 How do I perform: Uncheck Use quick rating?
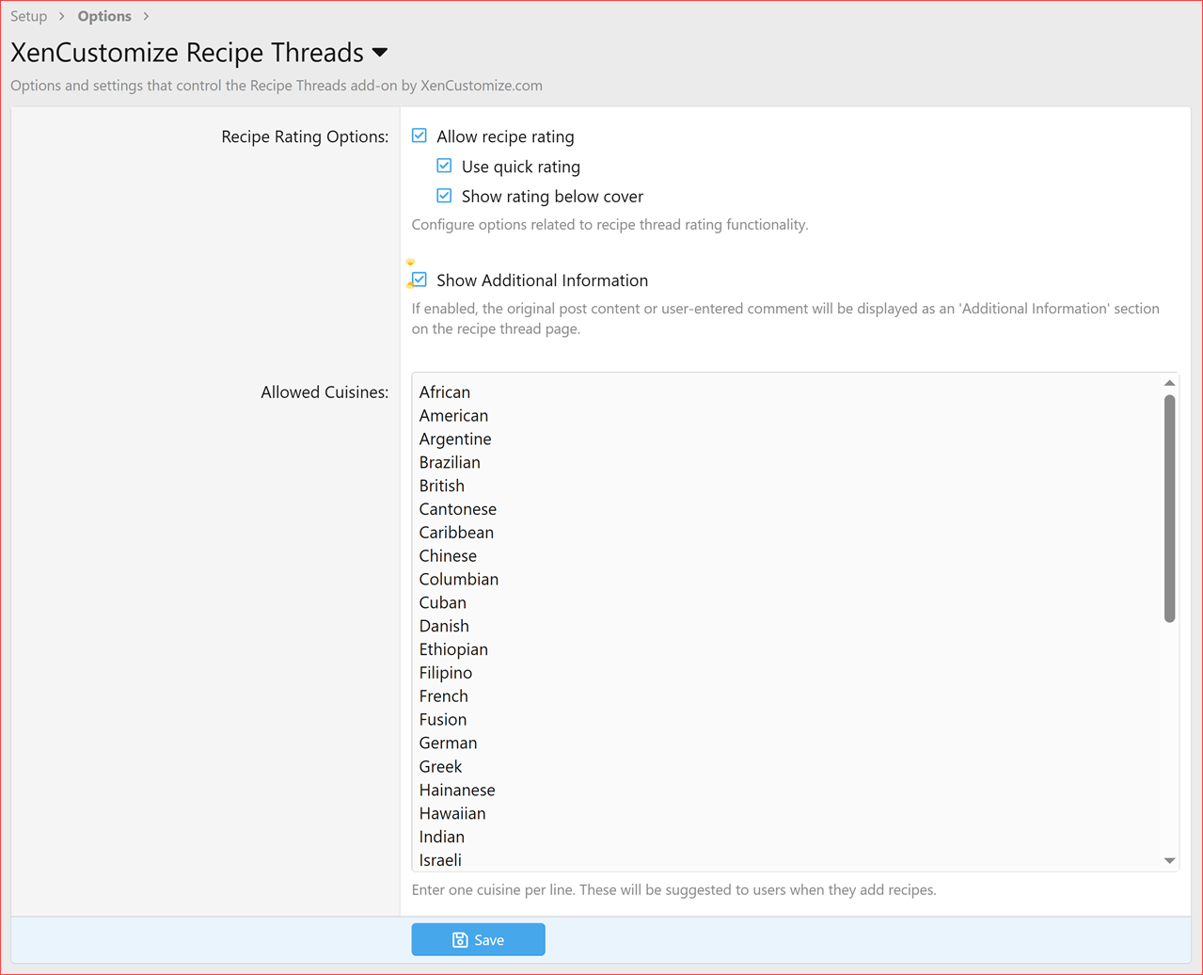pos(443,165)
